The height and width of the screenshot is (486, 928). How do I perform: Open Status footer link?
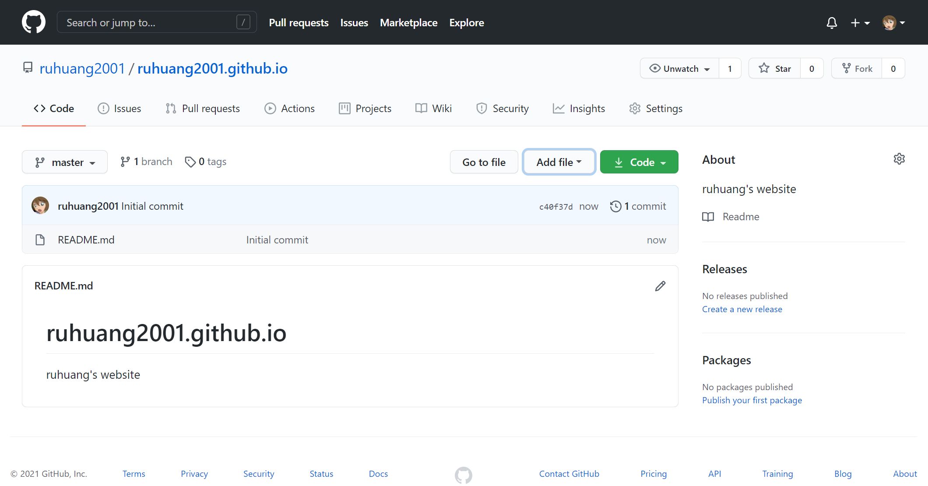click(x=321, y=474)
